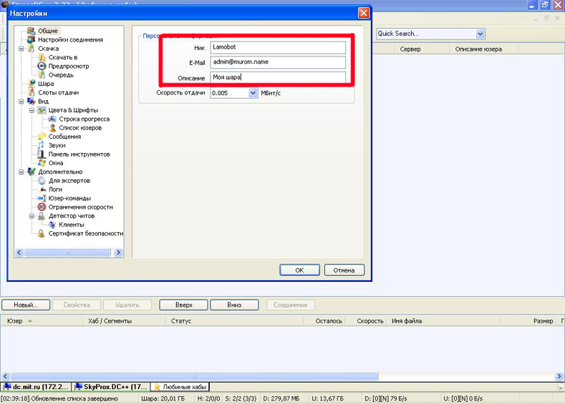
Task: Open the Шара sharing settings
Action: tap(45, 84)
